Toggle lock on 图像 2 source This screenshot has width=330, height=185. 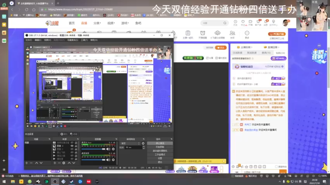coord(76,149)
